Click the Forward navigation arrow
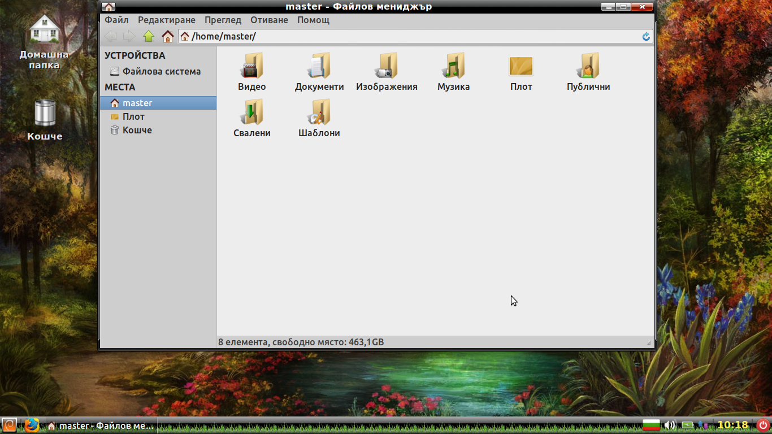Image resolution: width=772 pixels, height=434 pixels. 129,36
